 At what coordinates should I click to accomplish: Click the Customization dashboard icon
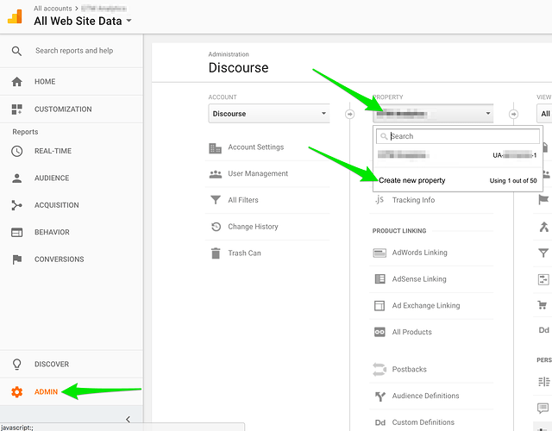pyautogui.click(x=17, y=109)
